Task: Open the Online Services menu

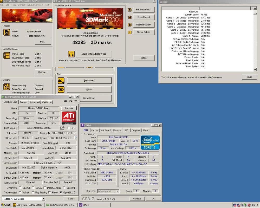Action: pyautogui.click(x=35, y=5)
